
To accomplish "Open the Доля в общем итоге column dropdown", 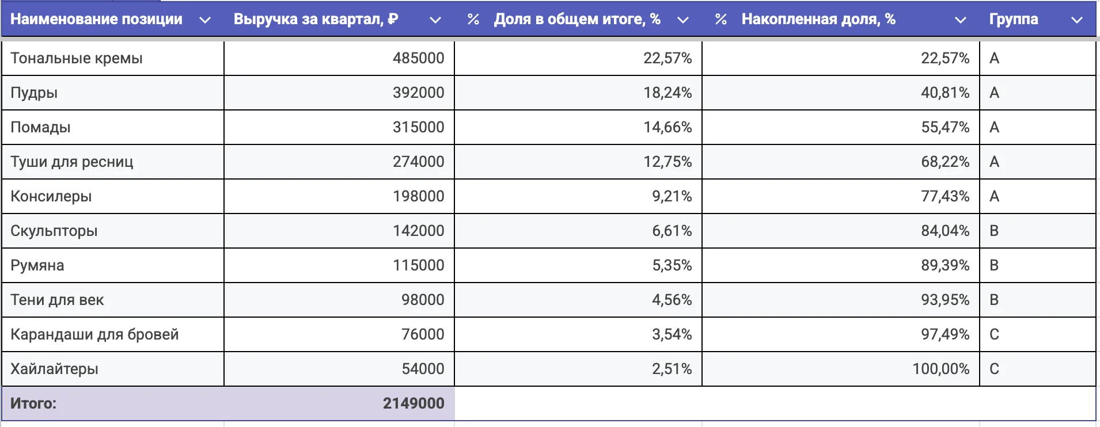I will point(683,20).
